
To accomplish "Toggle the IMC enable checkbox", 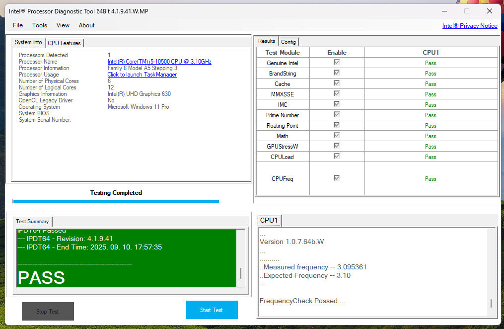I will coord(337,104).
